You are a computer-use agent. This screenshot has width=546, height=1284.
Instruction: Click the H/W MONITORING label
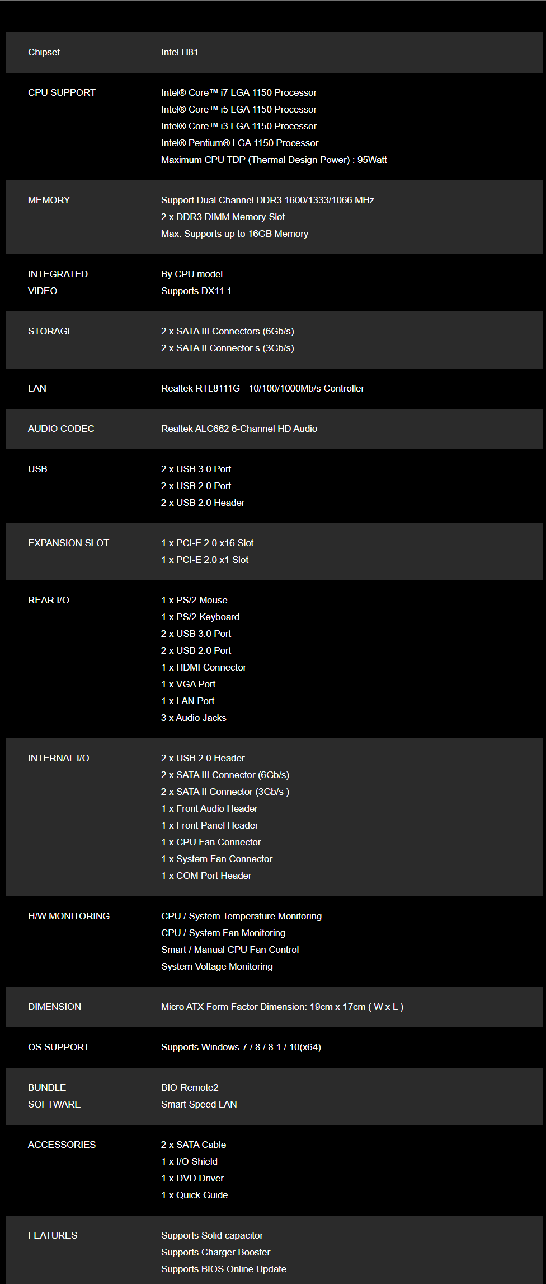(x=69, y=916)
